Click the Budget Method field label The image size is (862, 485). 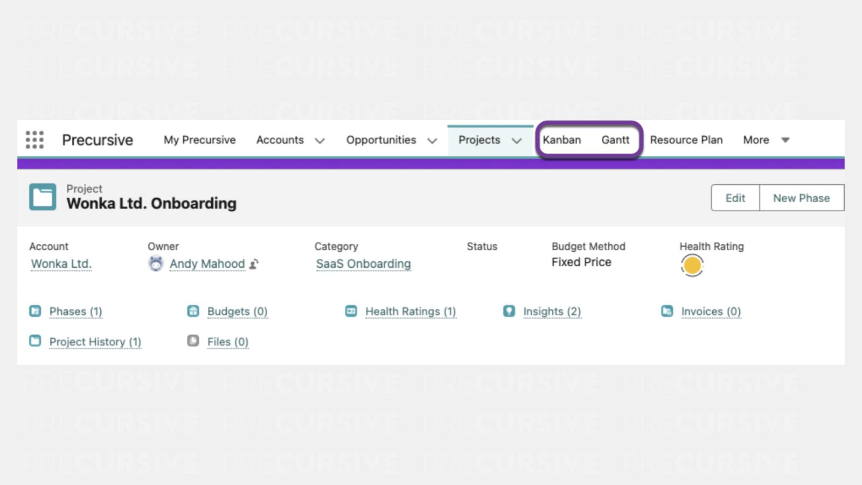[x=588, y=246]
